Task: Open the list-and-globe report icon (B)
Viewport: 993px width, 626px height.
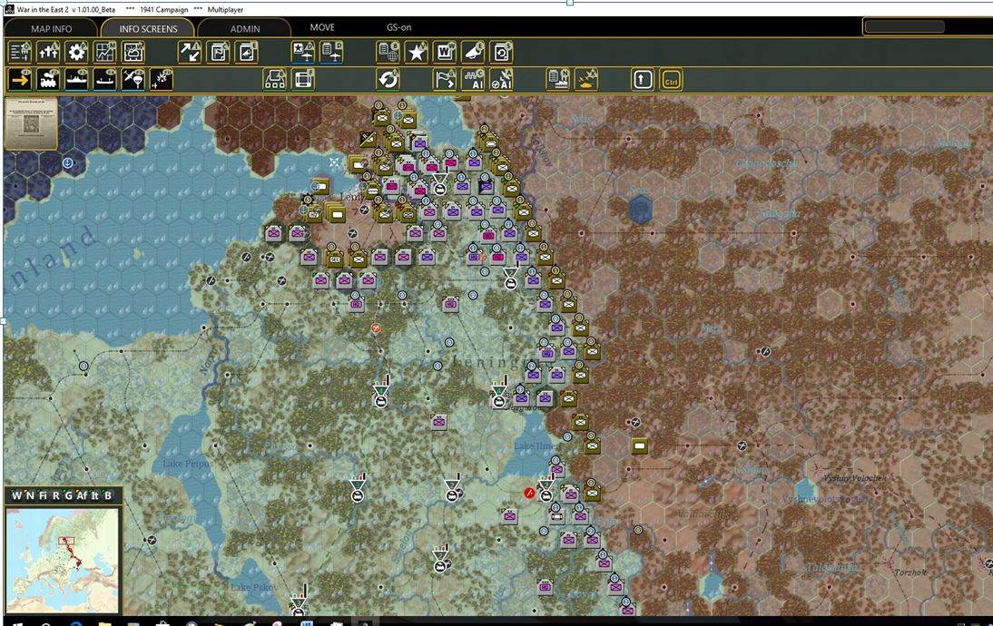Action: pos(388,52)
